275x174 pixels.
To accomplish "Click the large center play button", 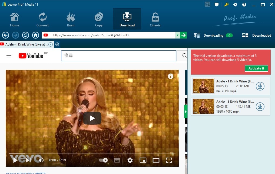I will point(92,118).
